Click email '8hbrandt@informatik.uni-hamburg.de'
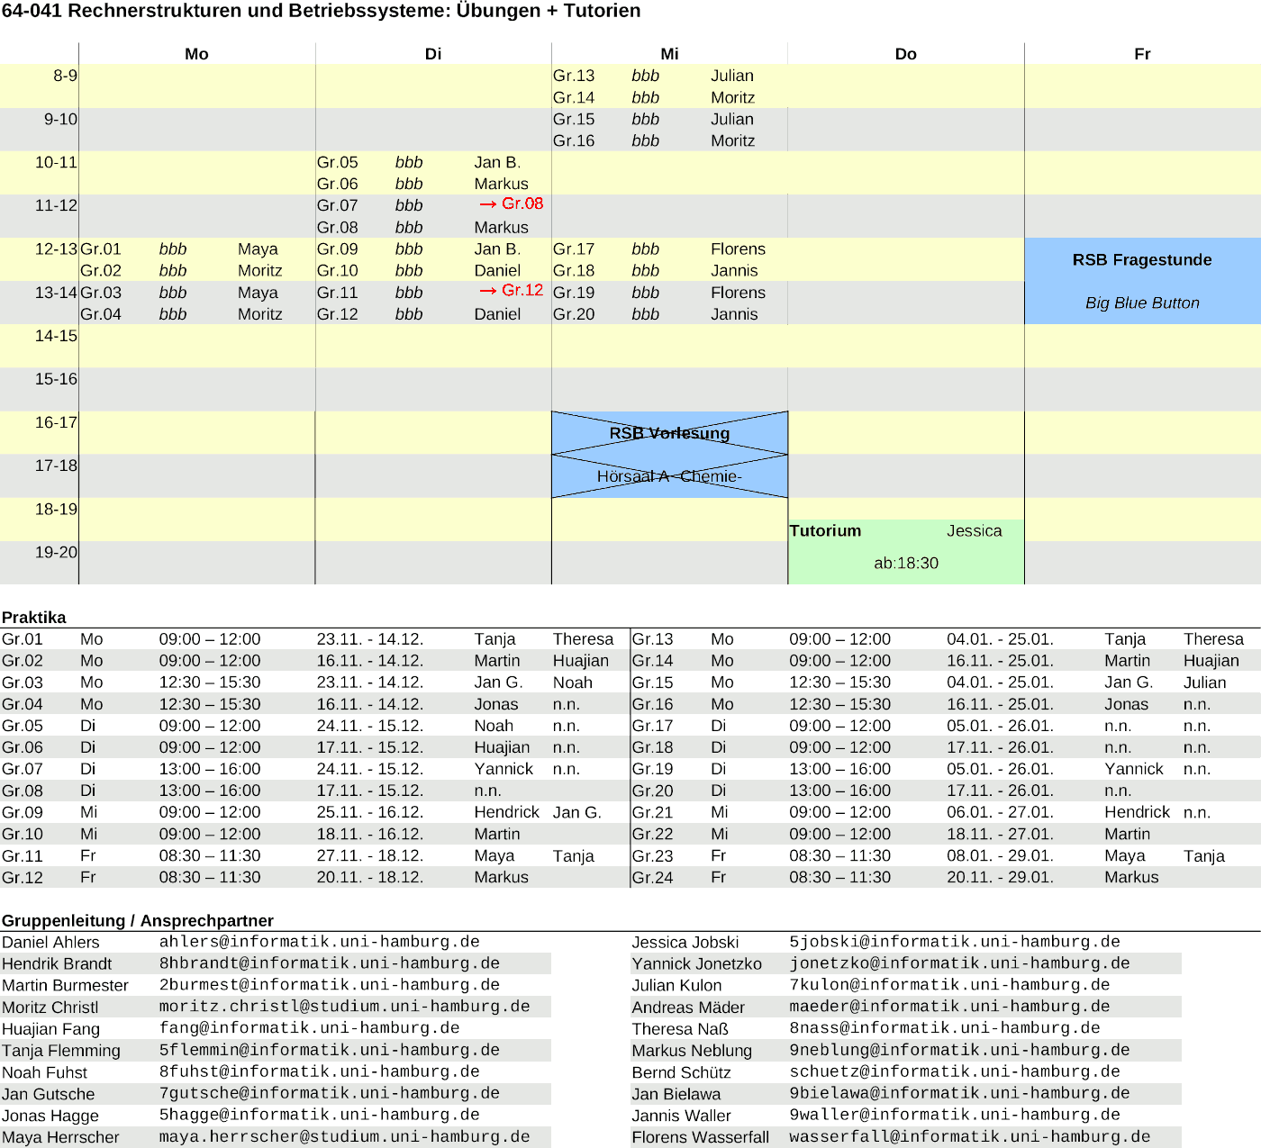 pyautogui.click(x=330, y=963)
